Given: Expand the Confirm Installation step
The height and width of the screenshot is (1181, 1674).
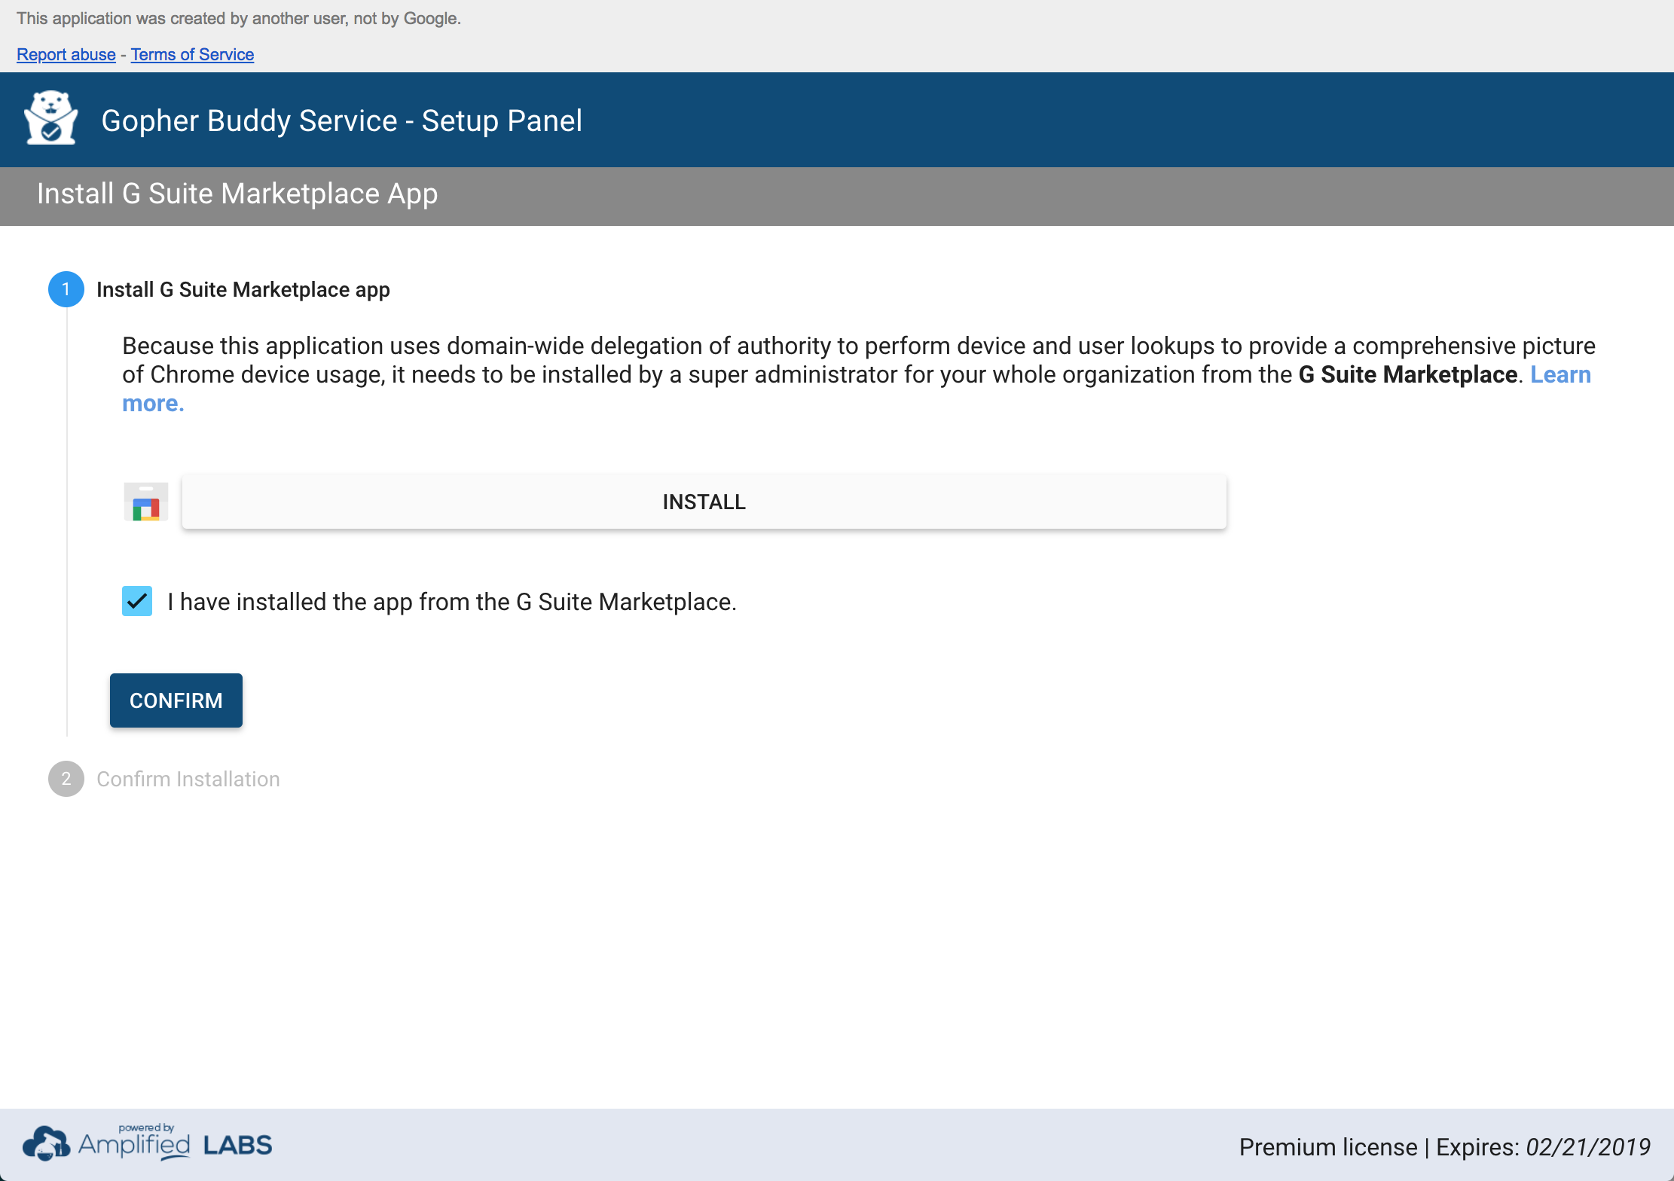Looking at the screenshot, I should [x=188, y=779].
